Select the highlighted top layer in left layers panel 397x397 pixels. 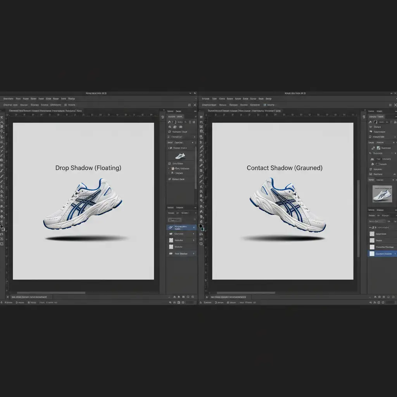click(x=181, y=227)
